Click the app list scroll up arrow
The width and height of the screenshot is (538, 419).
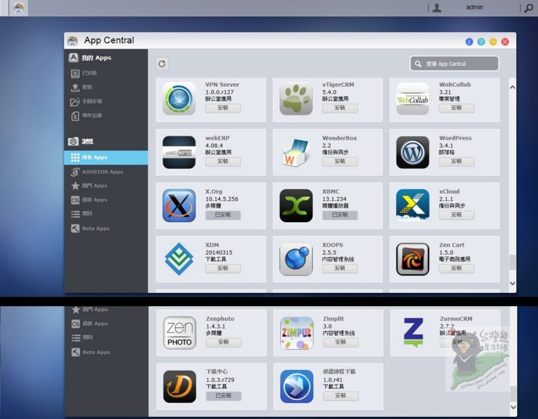[512, 88]
